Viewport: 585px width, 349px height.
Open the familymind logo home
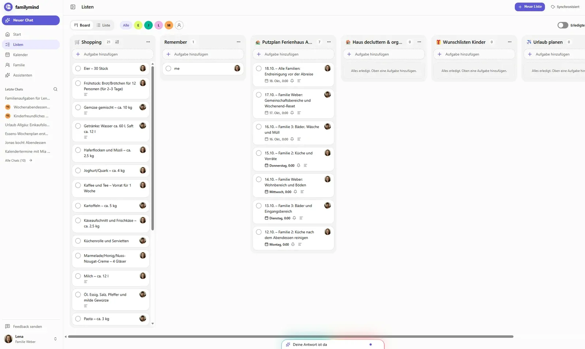point(22,7)
